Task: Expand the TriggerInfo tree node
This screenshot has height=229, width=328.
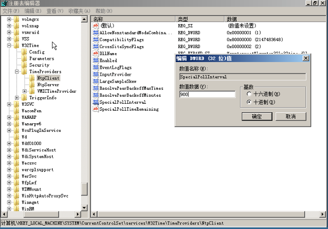Action: (x=17, y=98)
